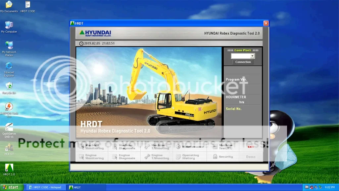The image size is (339, 191).
Task: Click the red Exit button
Action: (x=251, y=147)
